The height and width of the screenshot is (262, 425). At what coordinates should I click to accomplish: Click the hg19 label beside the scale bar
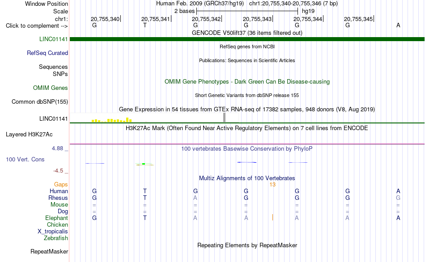point(308,11)
